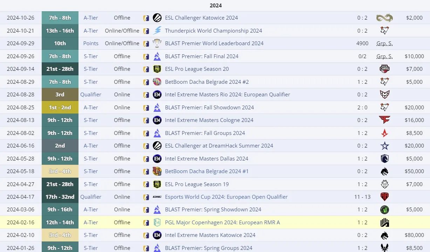Viewport: 430px width, 252px height.
Task: Open BLAST Premier: Spring Showdown 2024 link
Action: pyautogui.click(x=213, y=210)
